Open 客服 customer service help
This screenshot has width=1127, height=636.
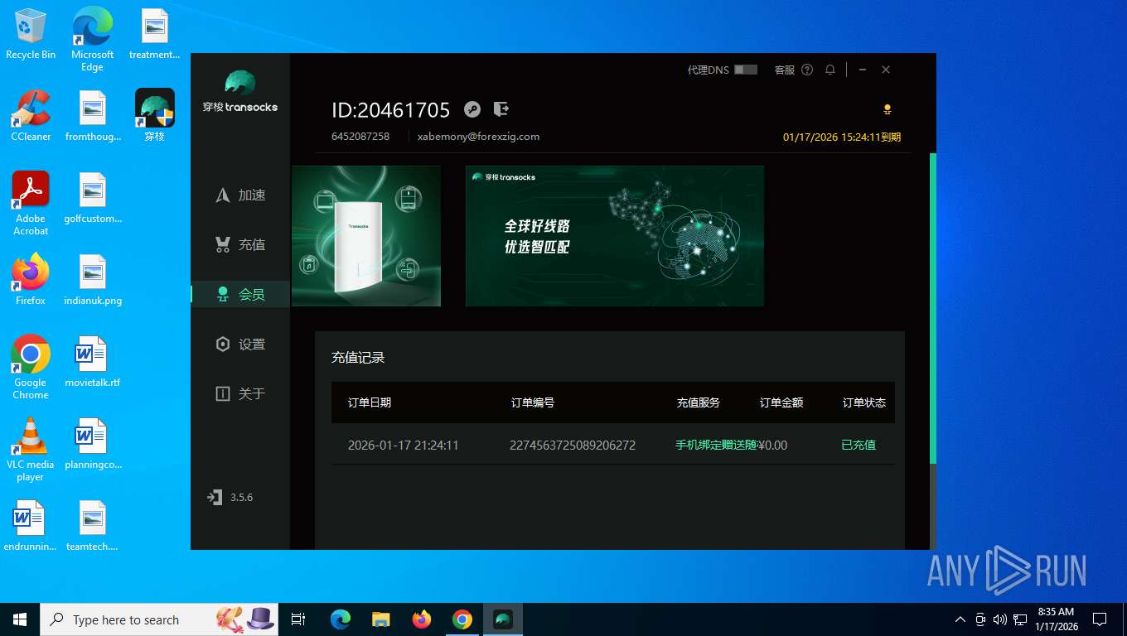click(793, 70)
